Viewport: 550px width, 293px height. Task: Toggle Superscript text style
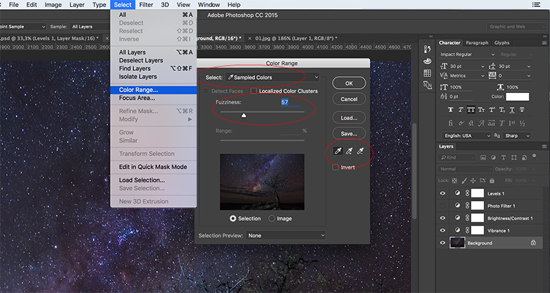492,110
